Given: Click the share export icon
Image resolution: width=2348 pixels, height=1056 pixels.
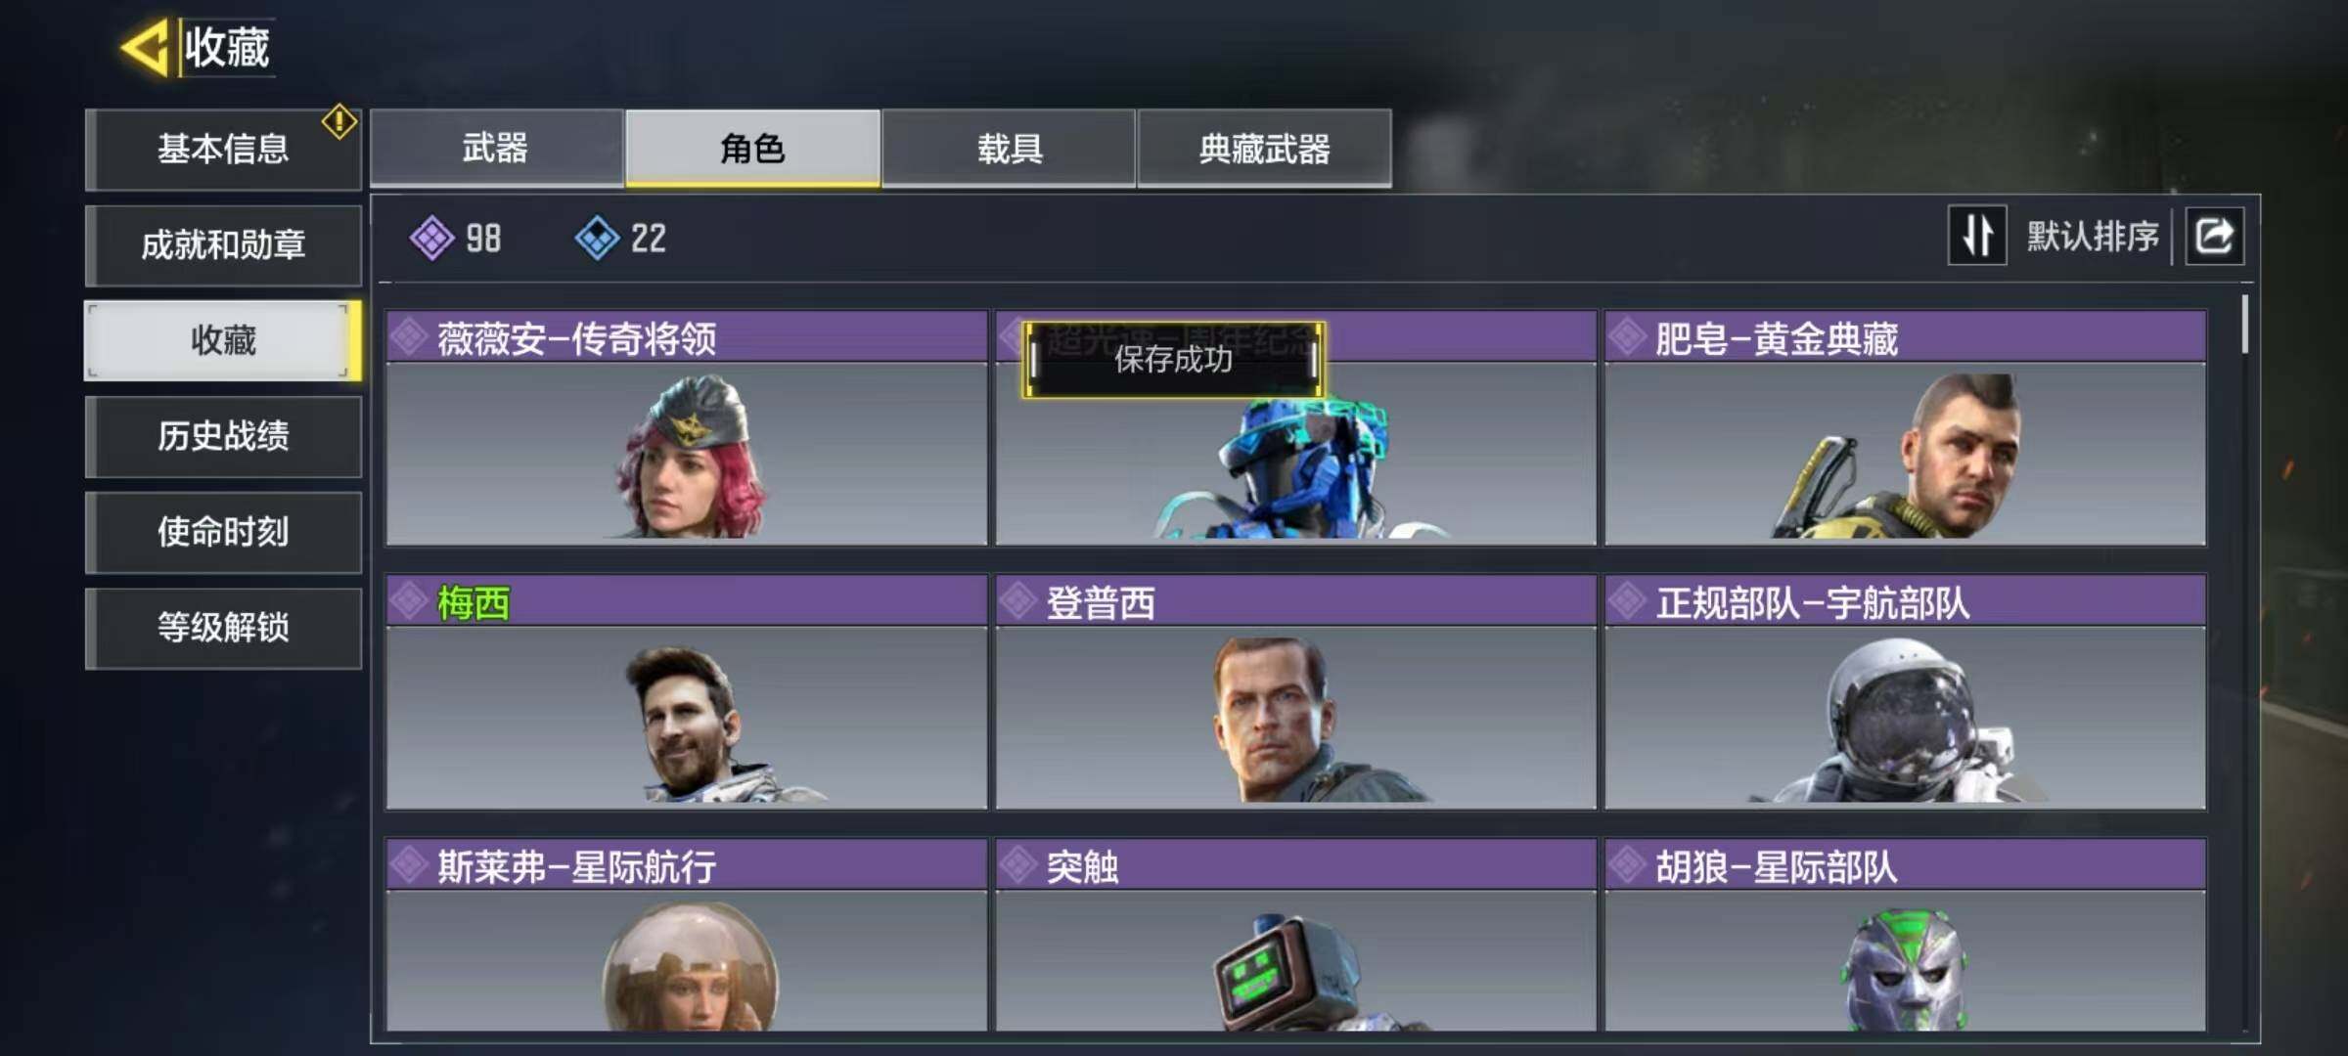Looking at the screenshot, I should [x=2215, y=236].
